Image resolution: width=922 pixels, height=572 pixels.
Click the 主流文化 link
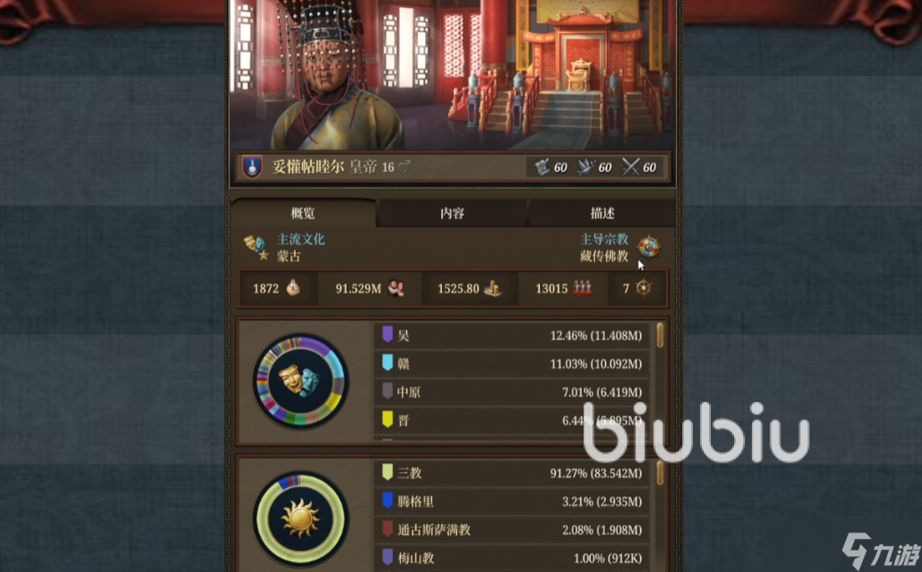click(x=300, y=240)
